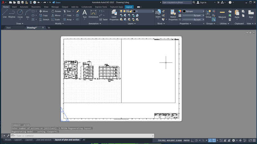Click the Copy tool
Screen dimensions: 257x144
43,15
